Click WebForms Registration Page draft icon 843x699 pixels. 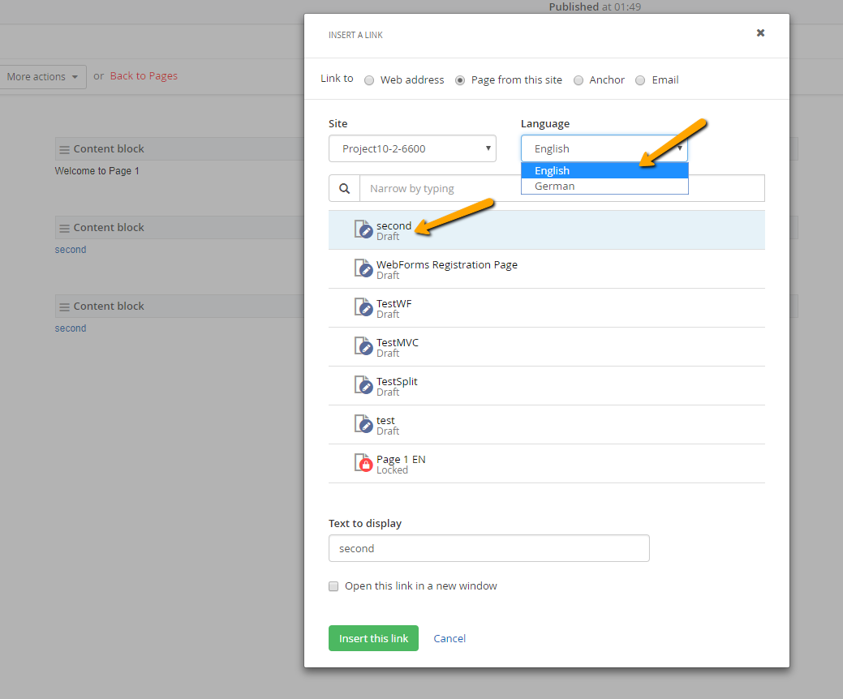coord(363,268)
